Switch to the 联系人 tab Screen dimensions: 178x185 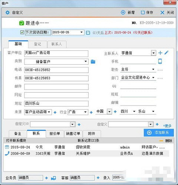click(x=57, y=44)
